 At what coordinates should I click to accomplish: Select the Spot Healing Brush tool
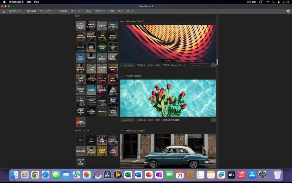[x=80, y=25]
